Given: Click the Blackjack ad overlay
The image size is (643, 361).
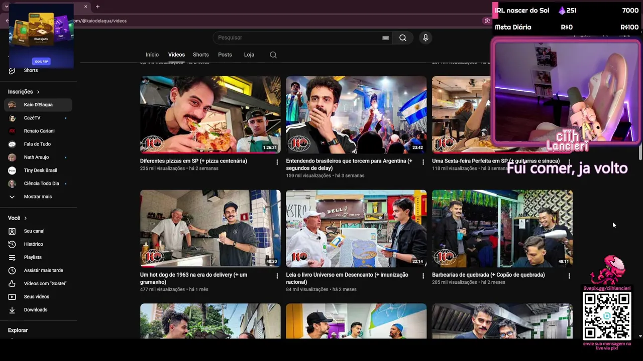Looking at the screenshot, I should tap(41, 36).
